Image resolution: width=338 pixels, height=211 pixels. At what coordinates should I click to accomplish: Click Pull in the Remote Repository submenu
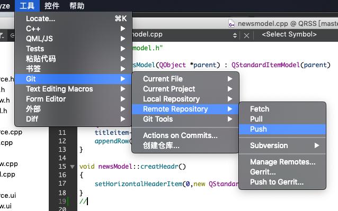tap(282, 119)
